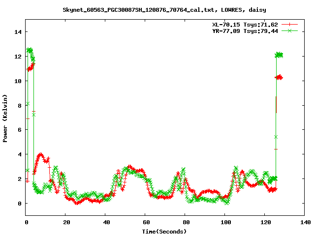Screen dimensions: 315x236
Task: Click y-axis tick label 14
Action: tap(18, 32)
